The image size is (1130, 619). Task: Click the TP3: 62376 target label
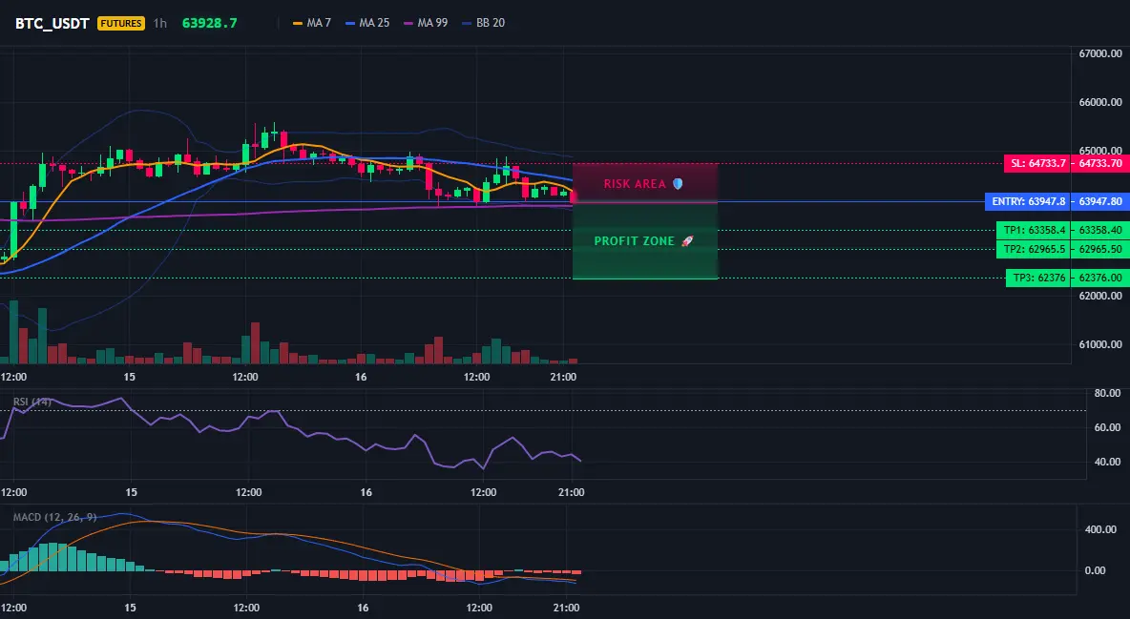tap(1038, 279)
